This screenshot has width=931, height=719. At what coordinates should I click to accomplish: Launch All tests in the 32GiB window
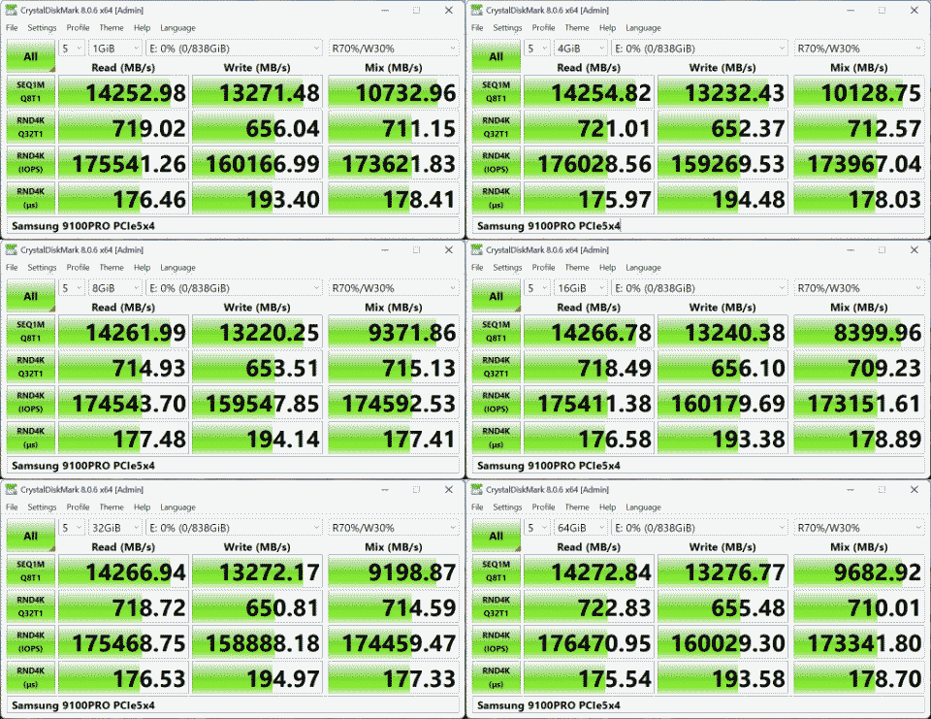coord(31,536)
